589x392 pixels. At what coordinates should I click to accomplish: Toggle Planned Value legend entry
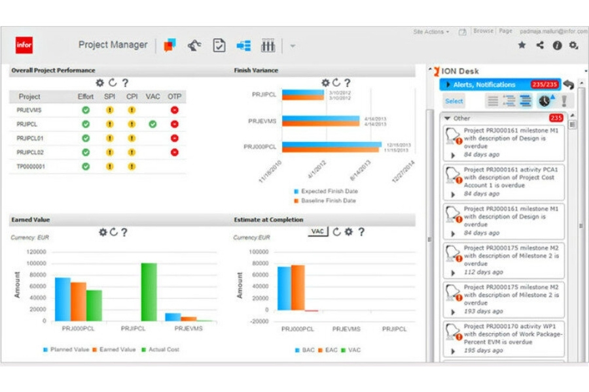click(66, 350)
